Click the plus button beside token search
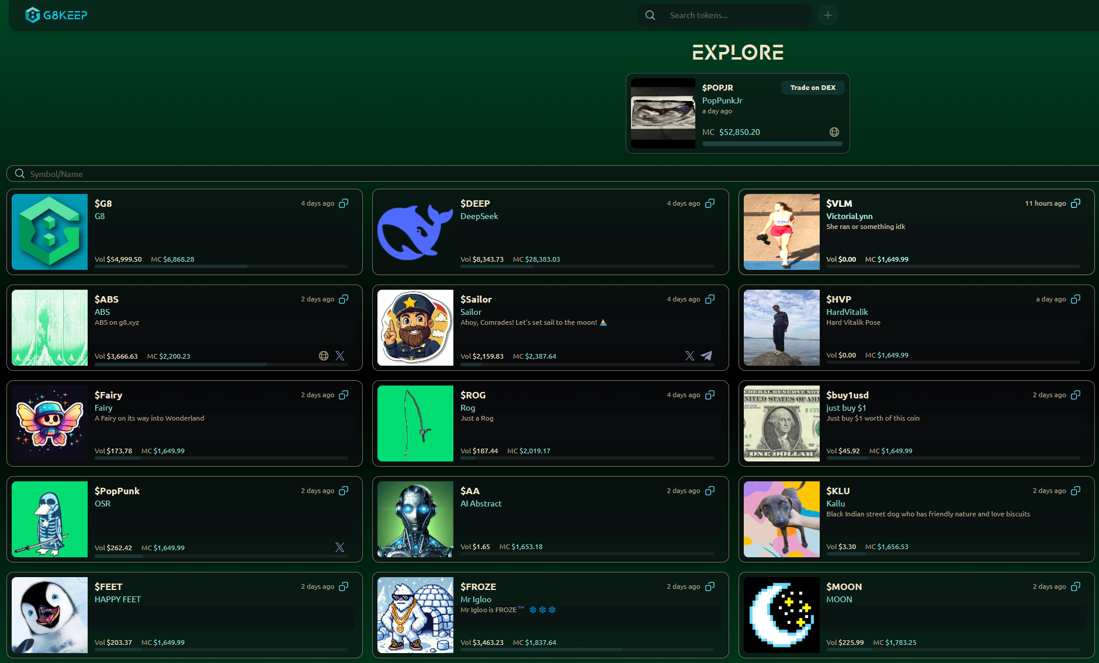 [827, 15]
